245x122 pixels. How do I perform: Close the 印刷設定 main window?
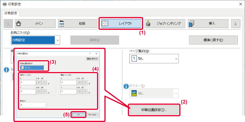coord(241,4)
